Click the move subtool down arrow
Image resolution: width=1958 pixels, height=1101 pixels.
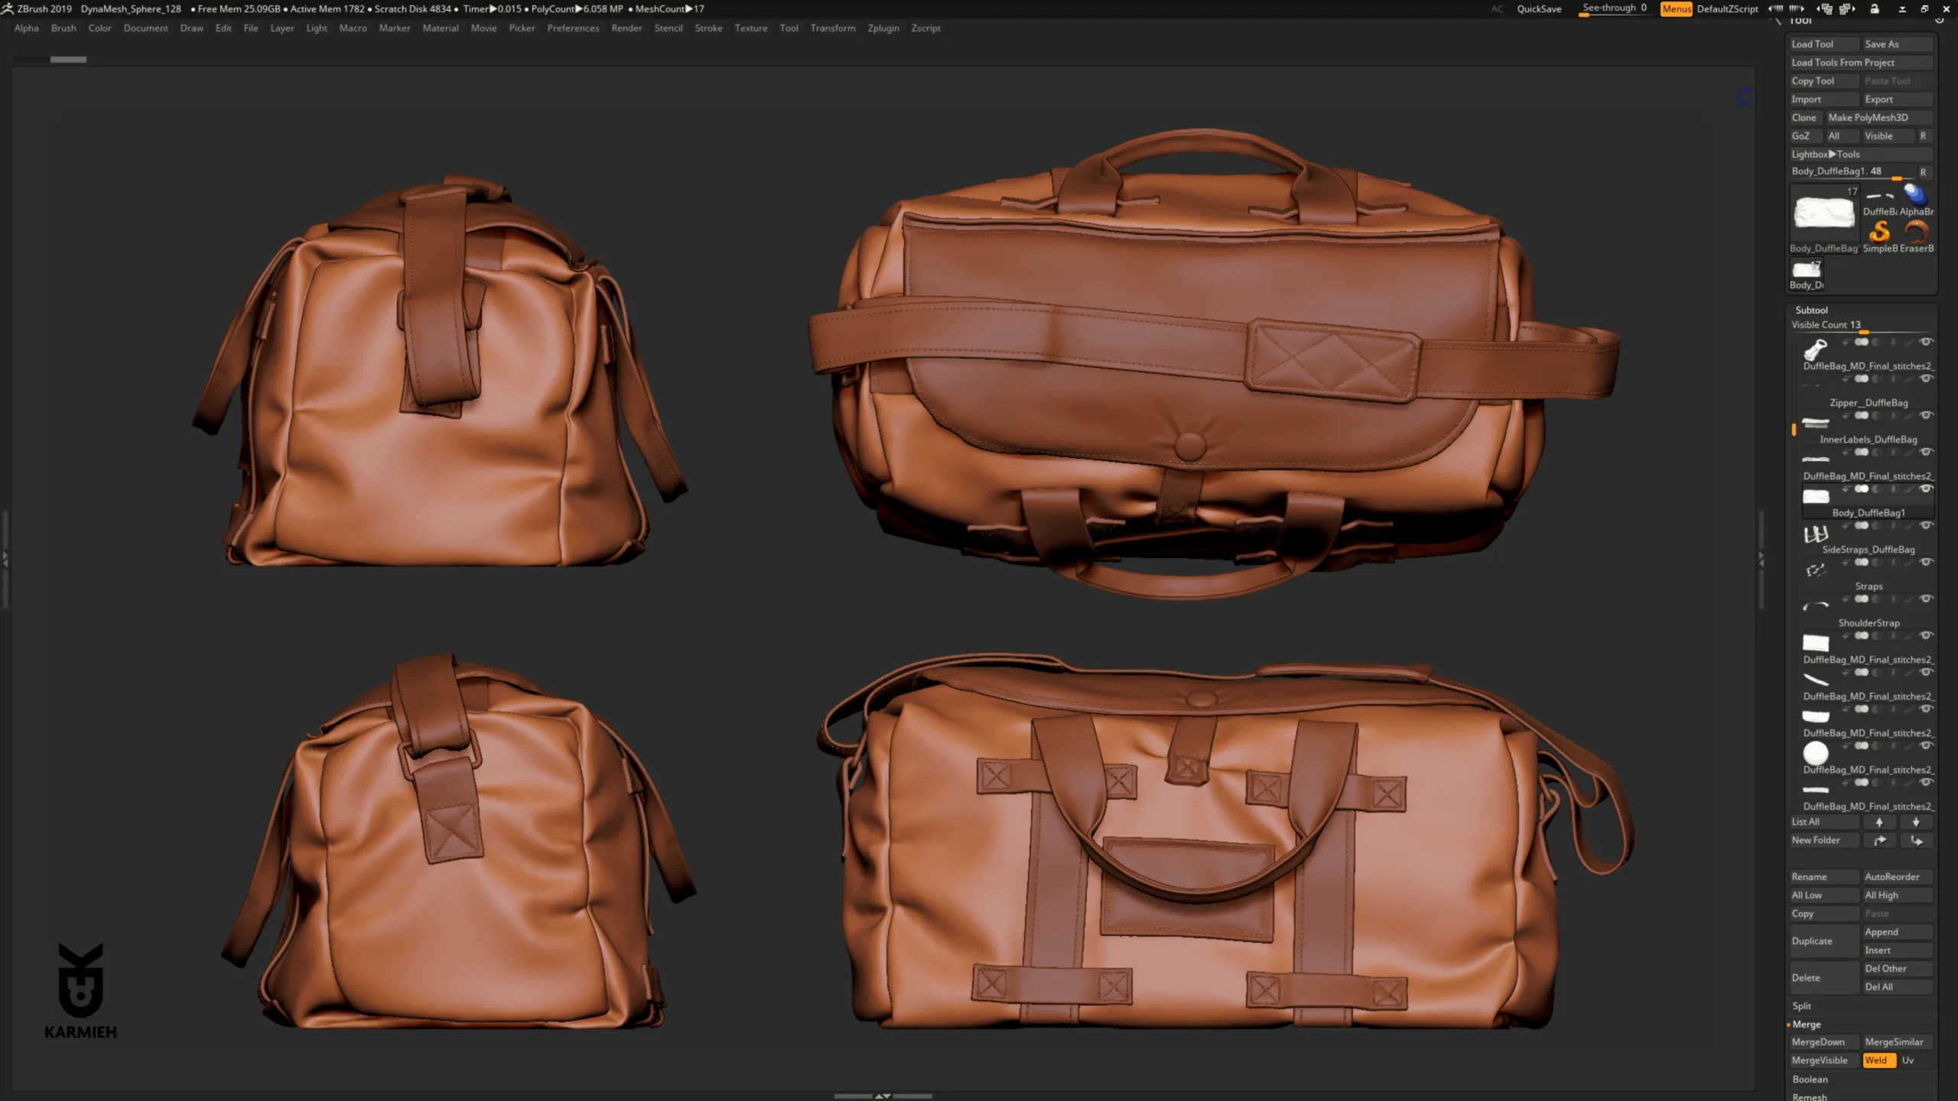1916,822
